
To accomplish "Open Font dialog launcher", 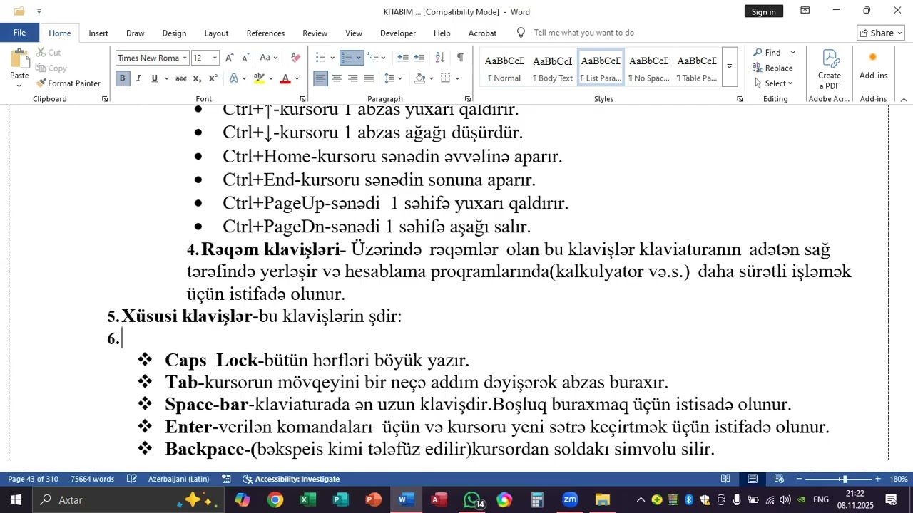I will pyautogui.click(x=302, y=99).
